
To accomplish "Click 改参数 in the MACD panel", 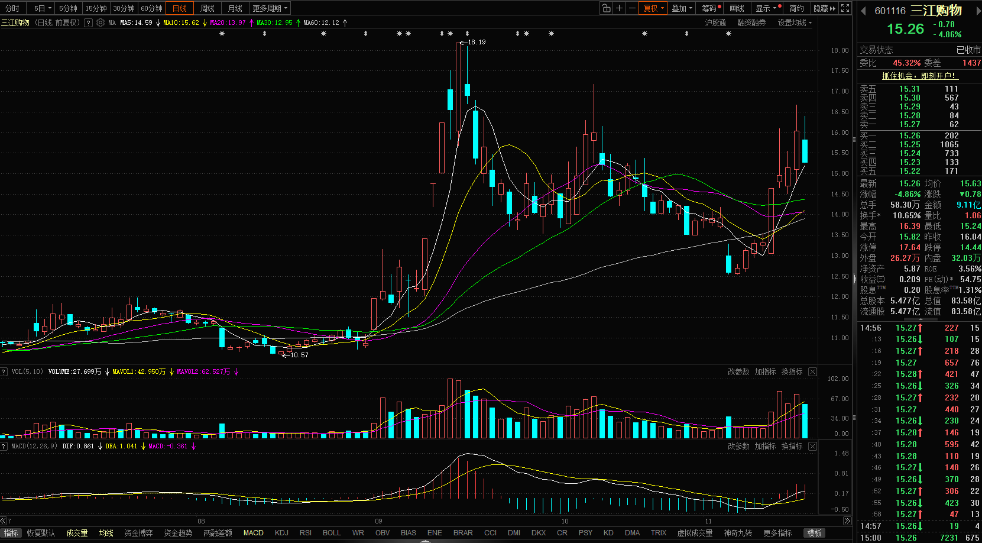I will 738,446.
